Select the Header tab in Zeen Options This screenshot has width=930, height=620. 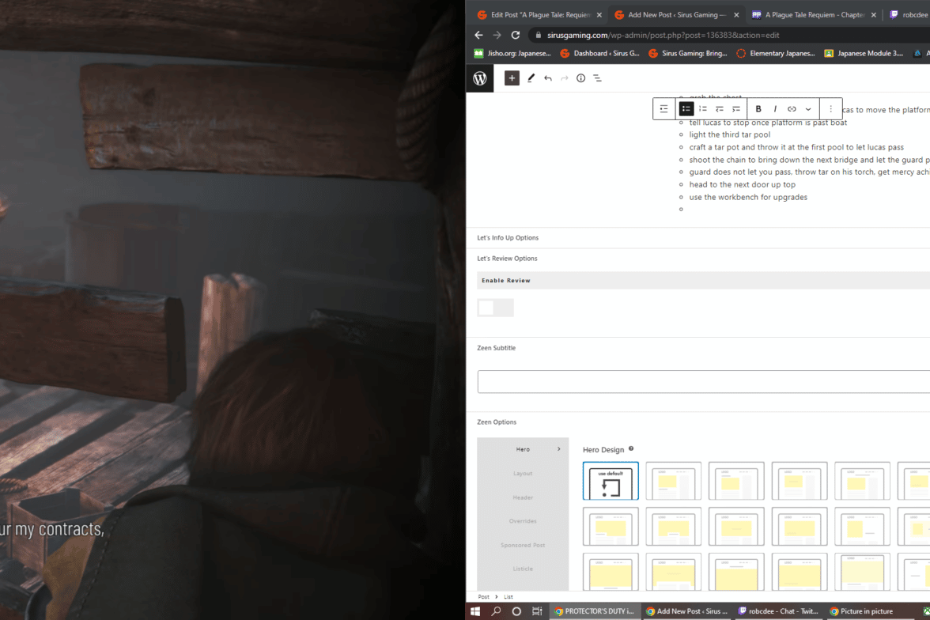click(x=523, y=497)
